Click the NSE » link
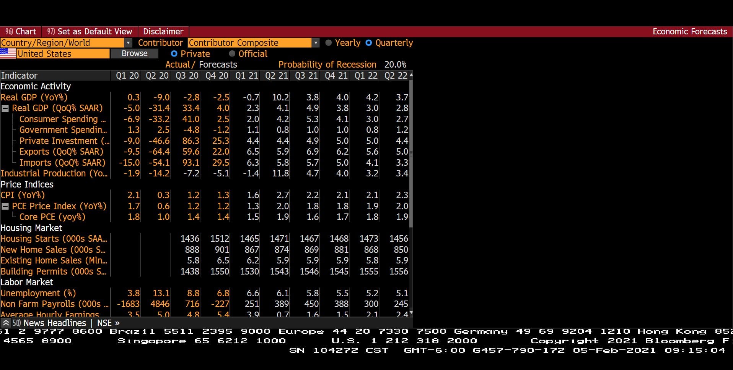This screenshot has width=733, height=370. click(108, 323)
